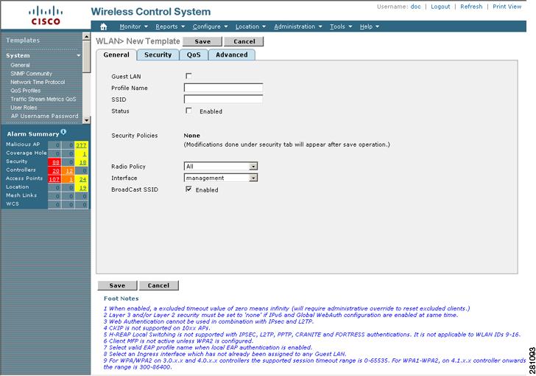This screenshot has width=536, height=376.
Task: Click the Profile Name input field
Action: [x=223, y=88]
